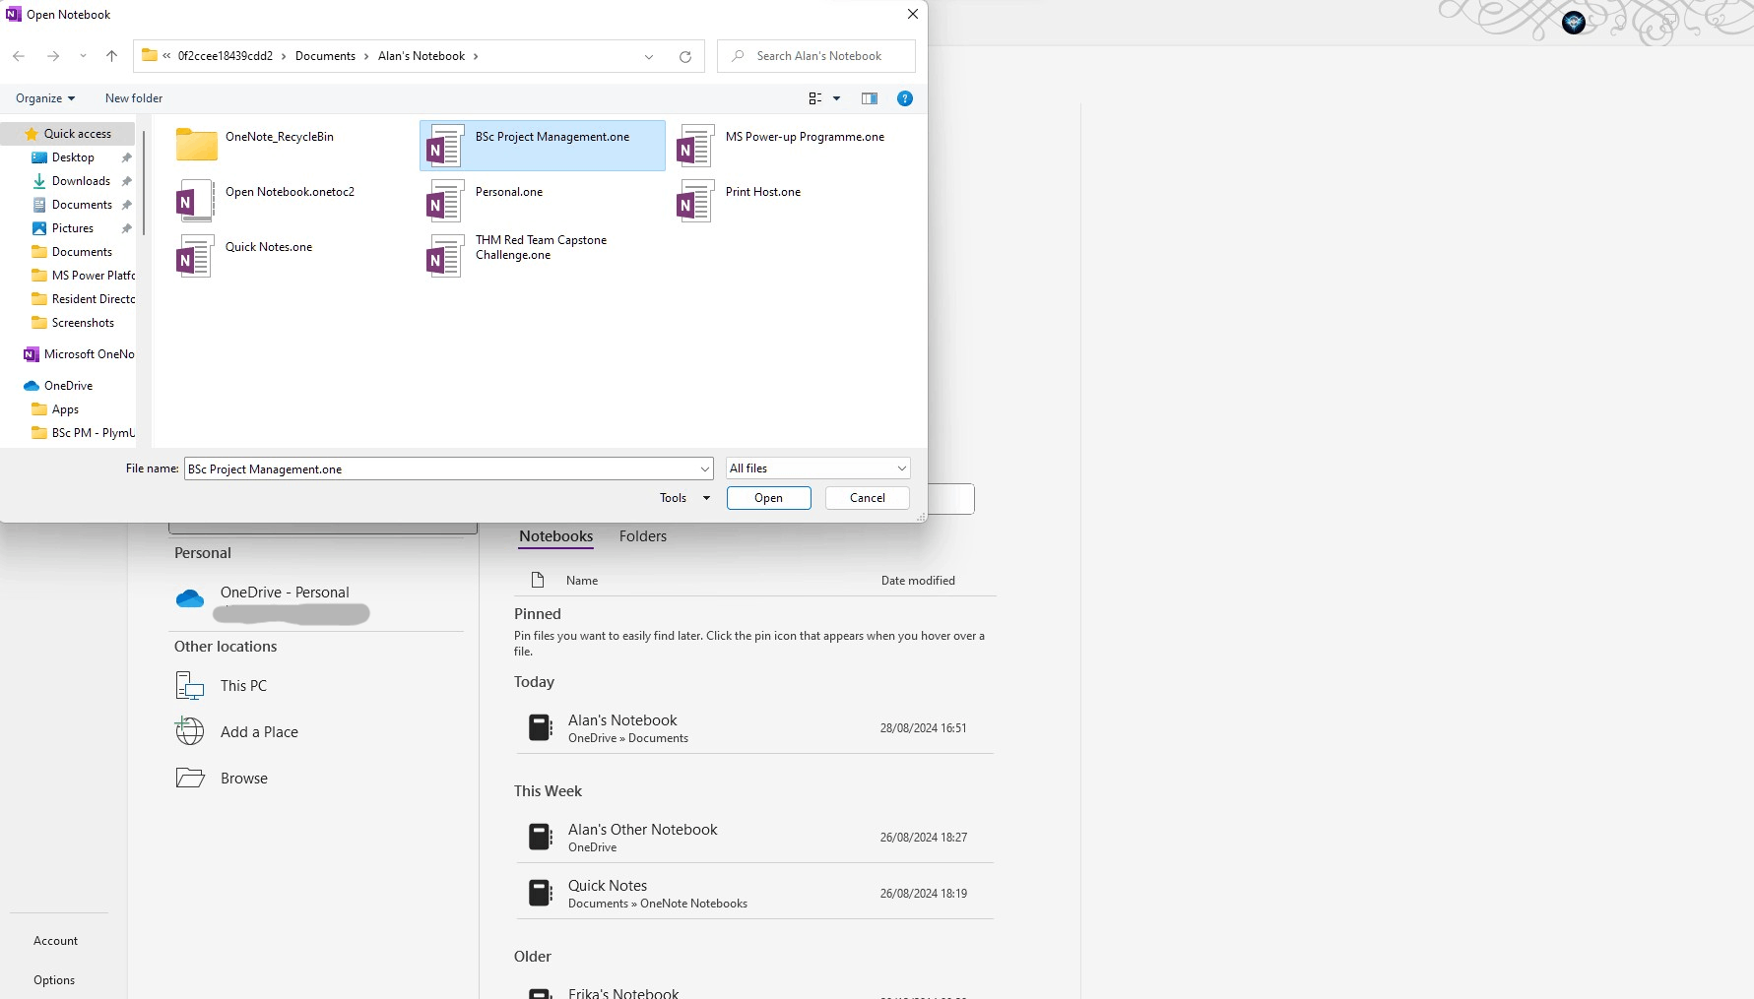Select the Open Notebook.onetoc2 file icon
Image resolution: width=1754 pixels, height=999 pixels.
point(195,201)
